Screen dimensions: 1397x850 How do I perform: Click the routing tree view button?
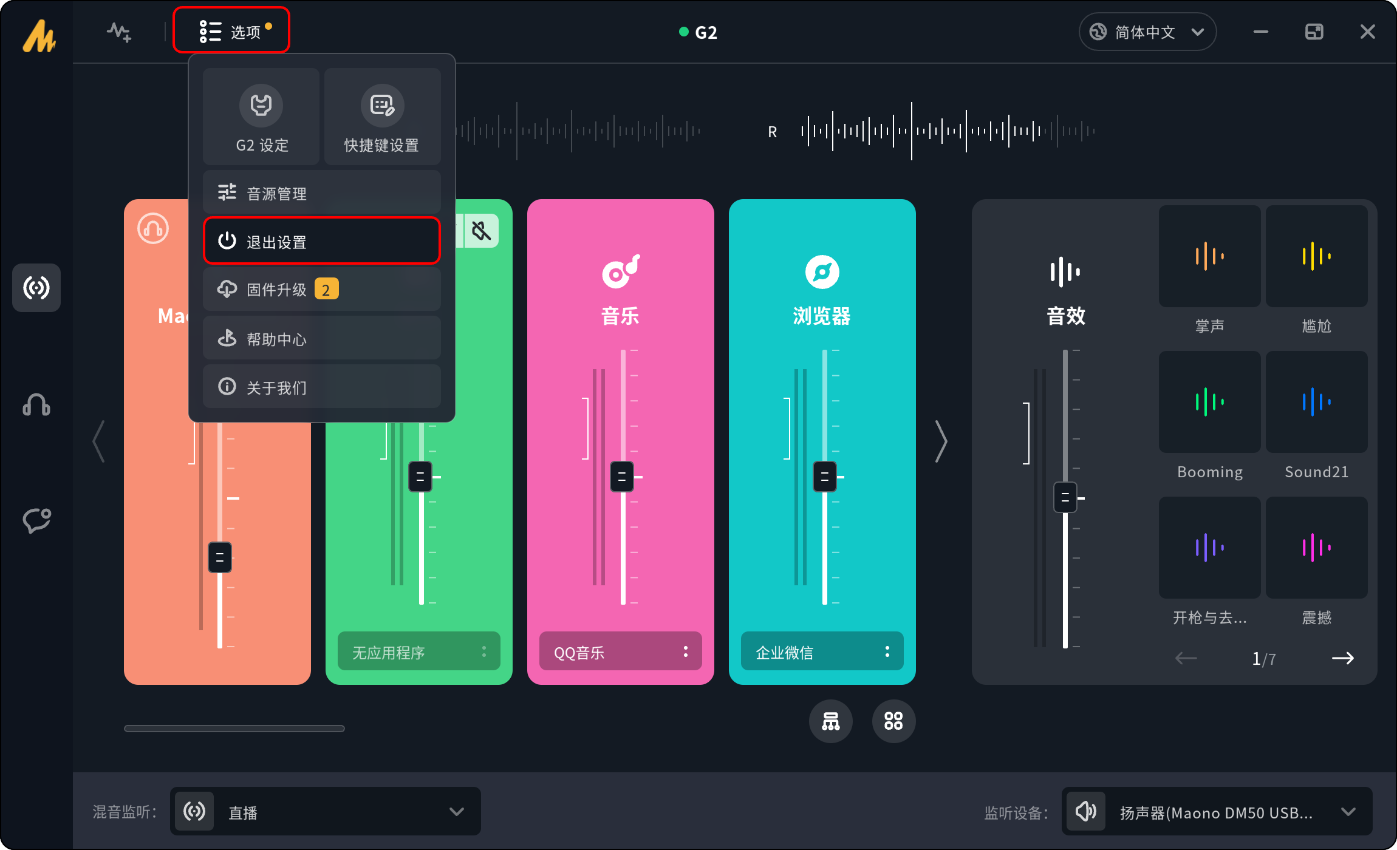830,721
